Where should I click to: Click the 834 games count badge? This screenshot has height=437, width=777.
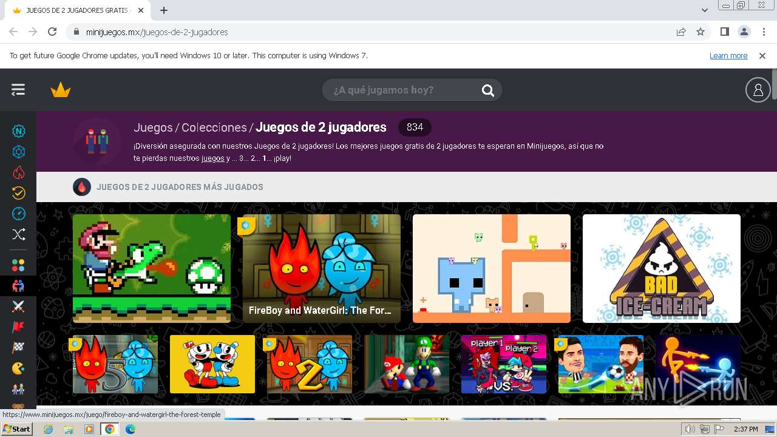[x=415, y=127]
